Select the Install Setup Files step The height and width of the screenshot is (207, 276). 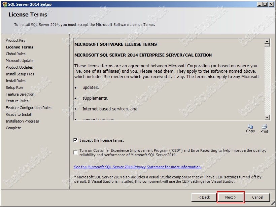click(x=20, y=74)
